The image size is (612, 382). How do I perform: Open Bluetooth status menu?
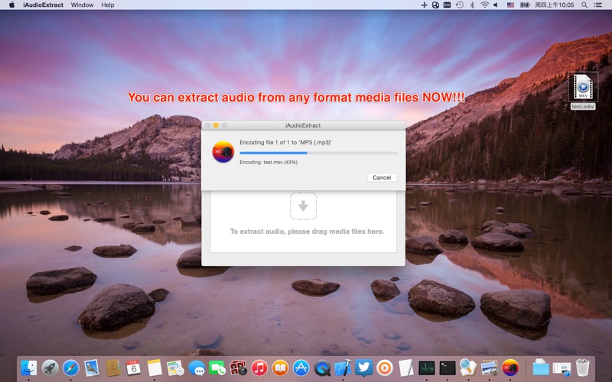pyautogui.click(x=472, y=5)
